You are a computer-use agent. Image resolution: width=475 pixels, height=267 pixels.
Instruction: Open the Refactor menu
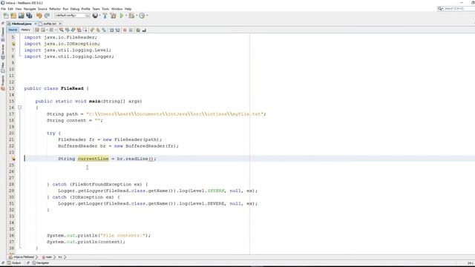[x=55, y=9]
